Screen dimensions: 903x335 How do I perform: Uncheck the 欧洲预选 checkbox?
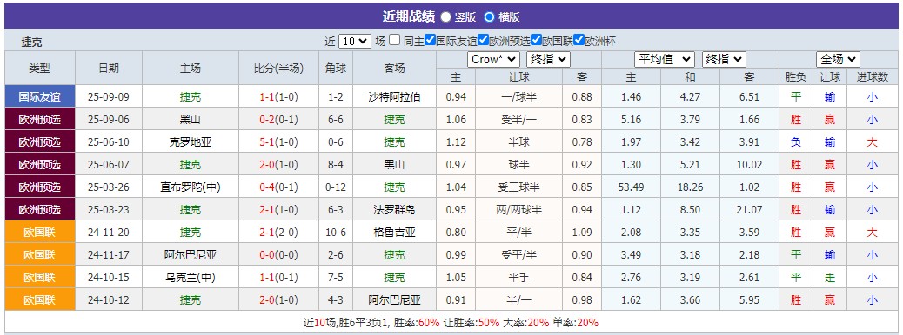[x=483, y=40]
